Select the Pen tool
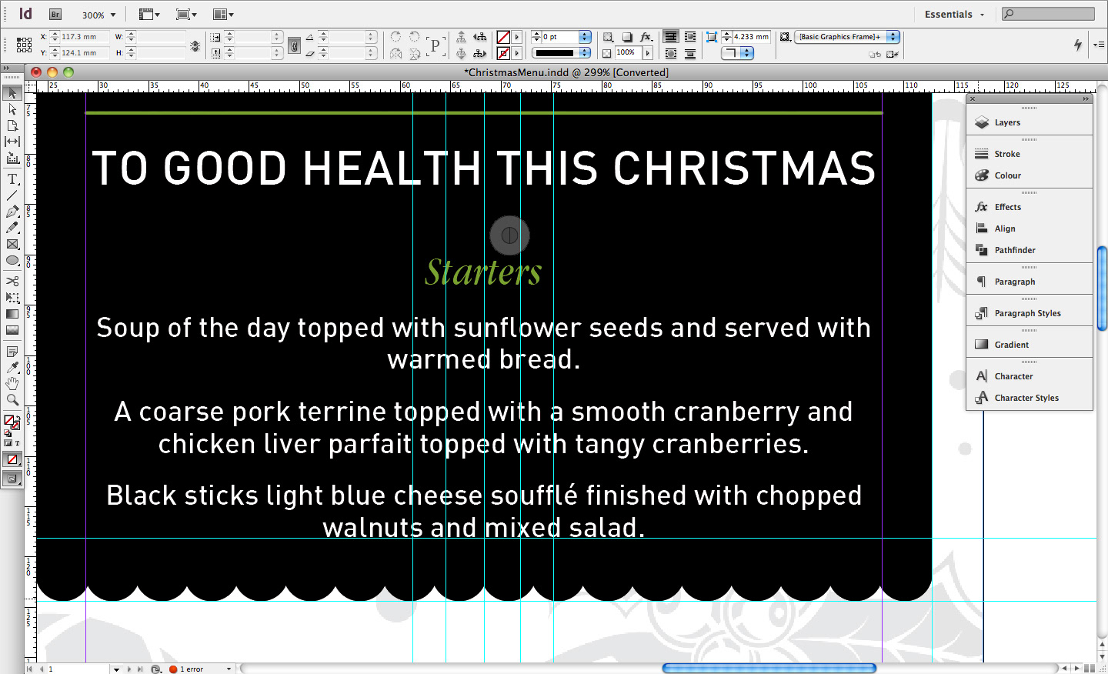 pyautogui.click(x=12, y=212)
